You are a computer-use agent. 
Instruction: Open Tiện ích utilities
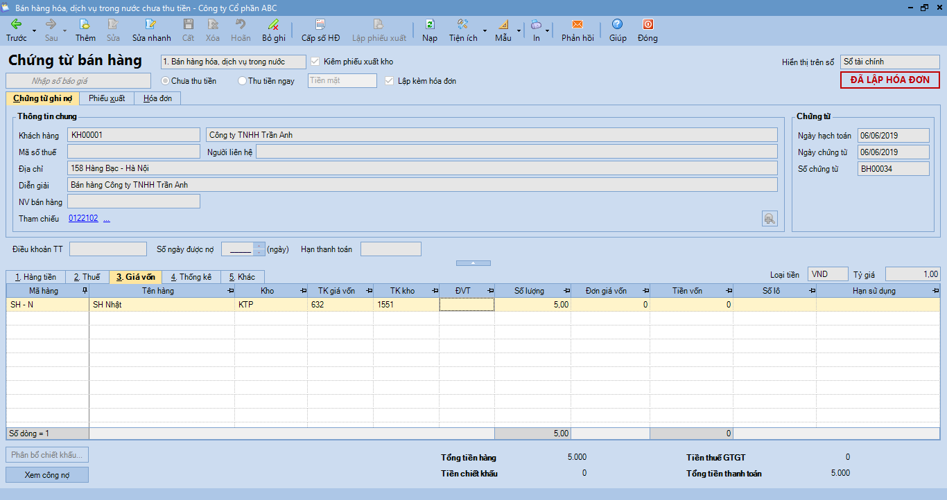[x=463, y=30]
